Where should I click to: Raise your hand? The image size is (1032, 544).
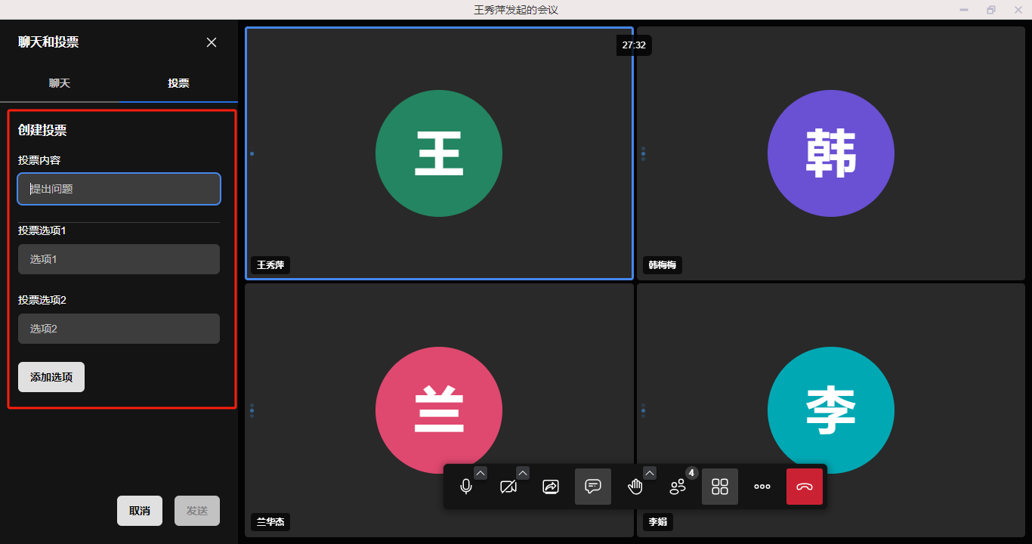635,487
